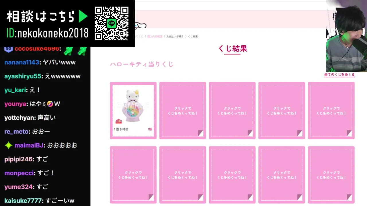This screenshot has height=206, width=367.
Task: Click the ヤバいwww chat message
Action: [x=59, y=62]
